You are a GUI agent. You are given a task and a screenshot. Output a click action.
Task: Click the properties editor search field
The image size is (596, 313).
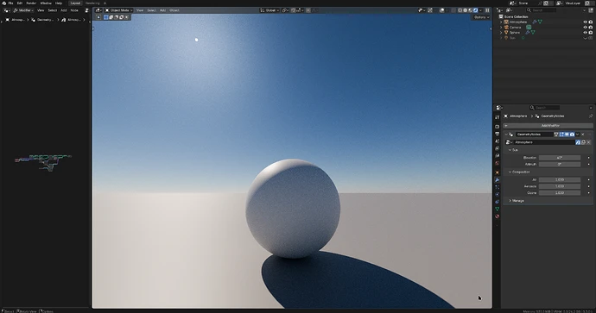[545, 108]
